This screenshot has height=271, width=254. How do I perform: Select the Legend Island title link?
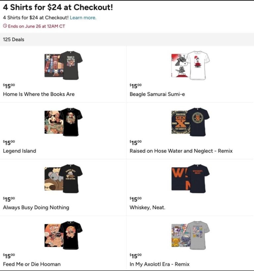20,151
